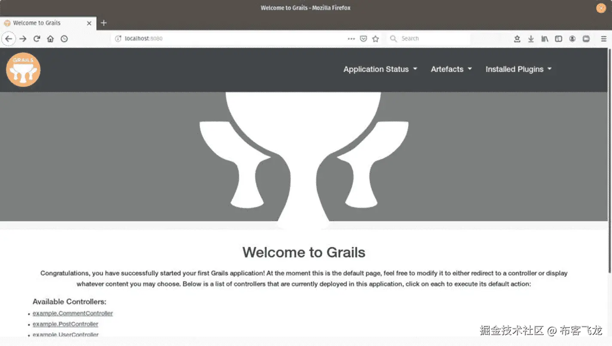Reload the current page
Image resolution: width=612 pixels, height=346 pixels.
pos(37,39)
